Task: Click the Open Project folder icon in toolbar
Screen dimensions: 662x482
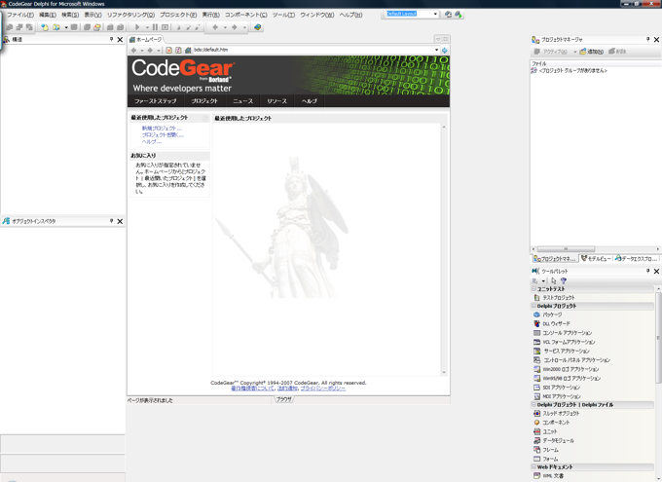Action: [x=55, y=27]
